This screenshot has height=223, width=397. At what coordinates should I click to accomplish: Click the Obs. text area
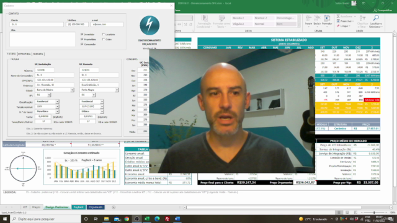42,39
